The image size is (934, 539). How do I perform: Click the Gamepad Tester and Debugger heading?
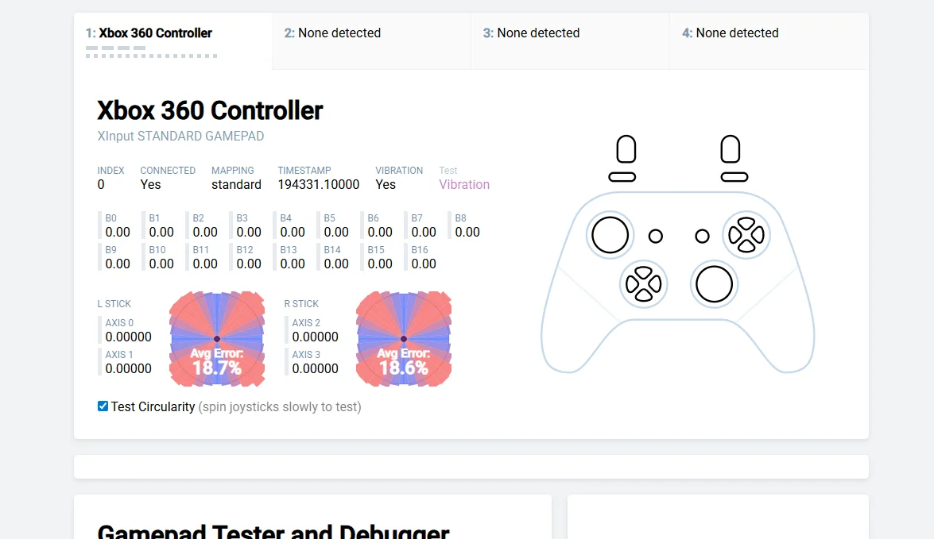tap(273, 531)
